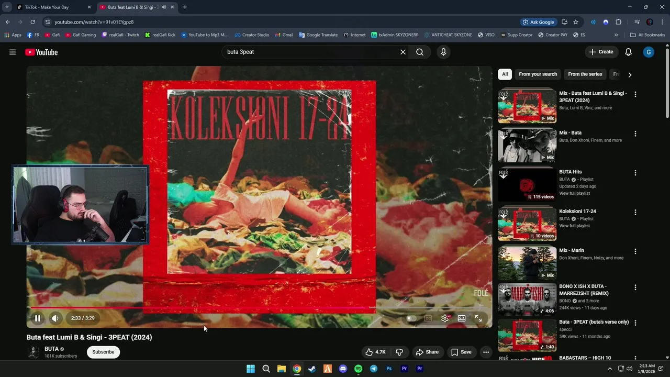The image size is (670, 377).
Task: Open Google Translate bookmark
Action: pos(318,35)
